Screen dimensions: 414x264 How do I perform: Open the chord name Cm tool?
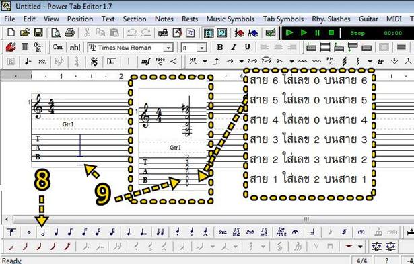click(57, 47)
